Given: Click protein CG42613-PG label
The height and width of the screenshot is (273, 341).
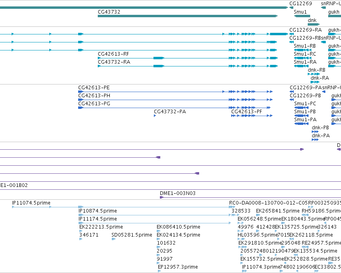Looking at the screenshot, I should coord(94,104).
